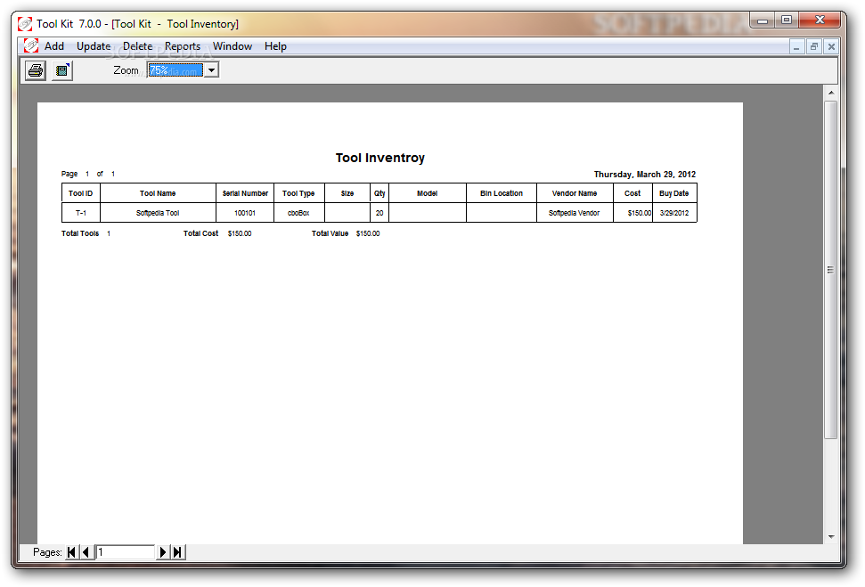
Task: Open the Update menu
Action: click(x=94, y=46)
